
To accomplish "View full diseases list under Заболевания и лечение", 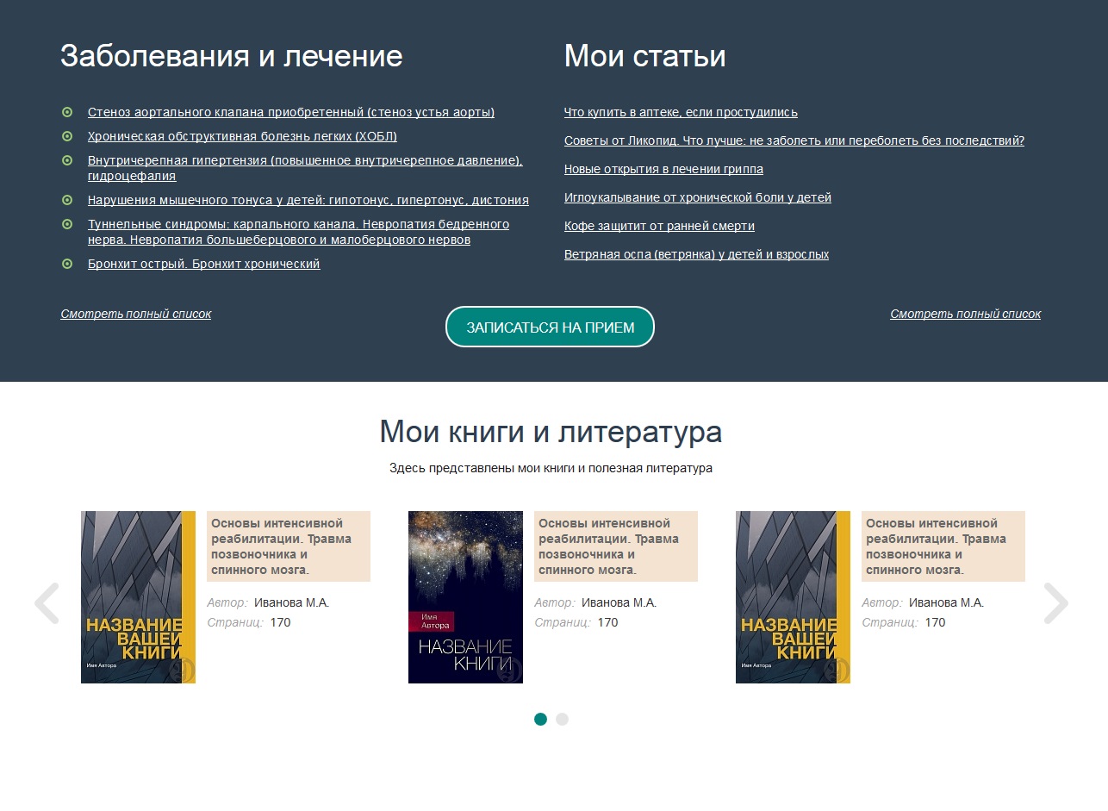I will 135,314.
